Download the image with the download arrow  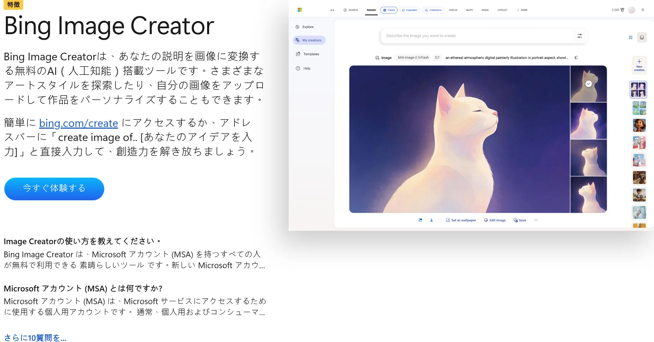tap(431, 220)
